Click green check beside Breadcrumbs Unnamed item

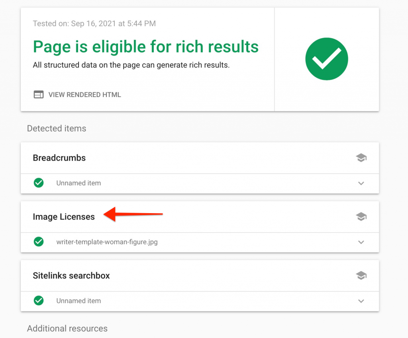tap(39, 183)
